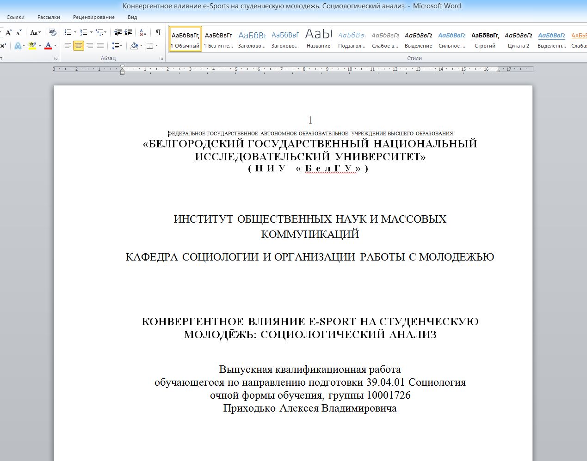This screenshot has height=461, width=587.
Task: Adjust the right indent marker on ruler
Action: pos(498,70)
